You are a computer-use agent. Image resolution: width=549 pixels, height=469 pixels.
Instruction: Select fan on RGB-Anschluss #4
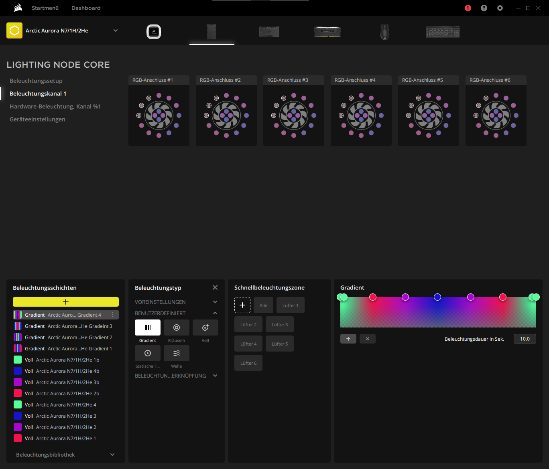[x=361, y=115]
